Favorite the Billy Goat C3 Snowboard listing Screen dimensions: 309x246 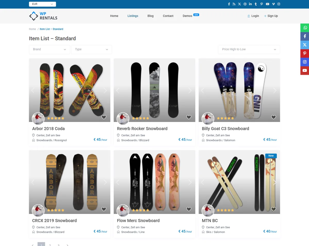(273, 117)
